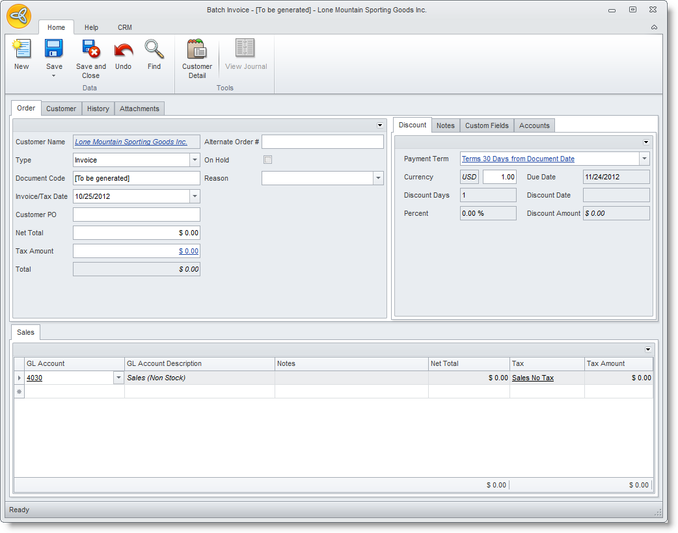Screen dimensions: 678x533
Task: Click the application logo orb button
Action: pyautogui.click(x=19, y=16)
